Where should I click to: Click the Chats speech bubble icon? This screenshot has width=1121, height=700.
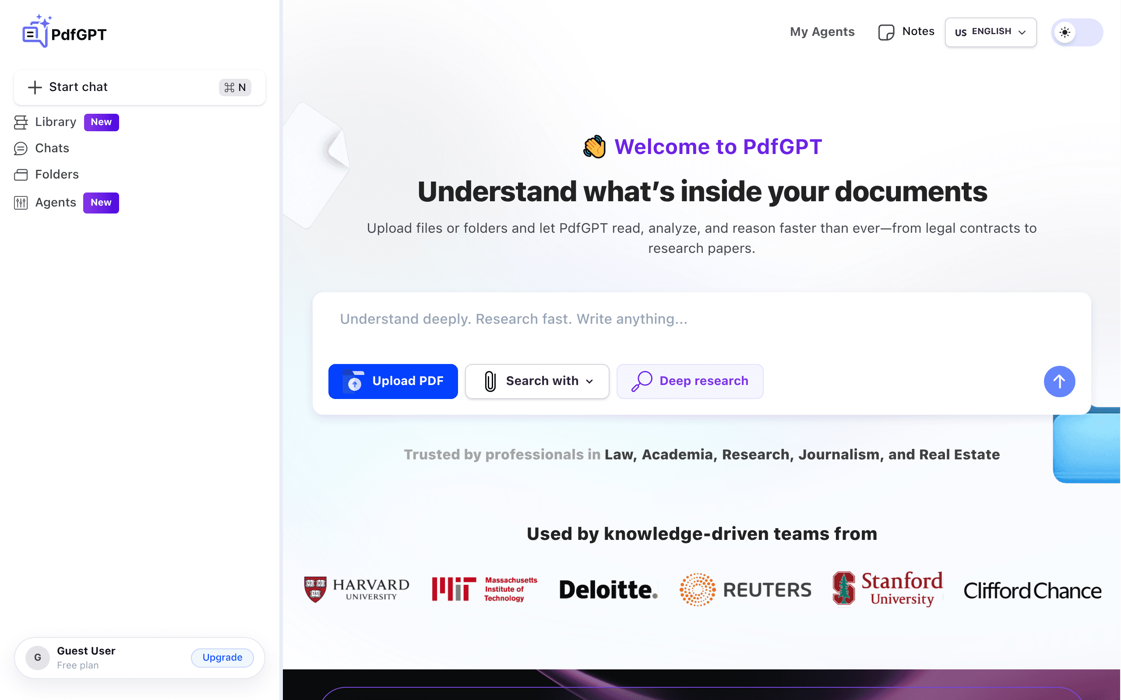point(21,149)
